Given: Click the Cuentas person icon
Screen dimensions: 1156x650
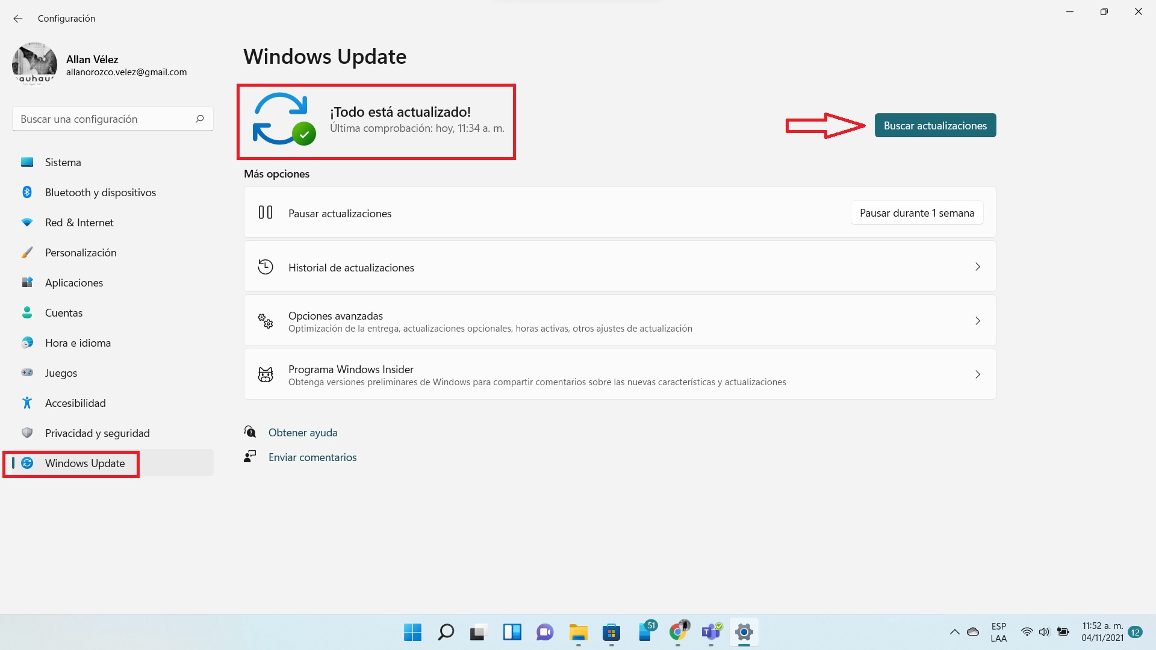Looking at the screenshot, I should (26, 312).
